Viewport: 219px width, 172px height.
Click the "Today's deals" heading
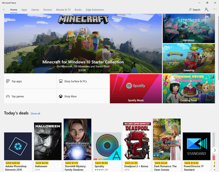point(16,113)
